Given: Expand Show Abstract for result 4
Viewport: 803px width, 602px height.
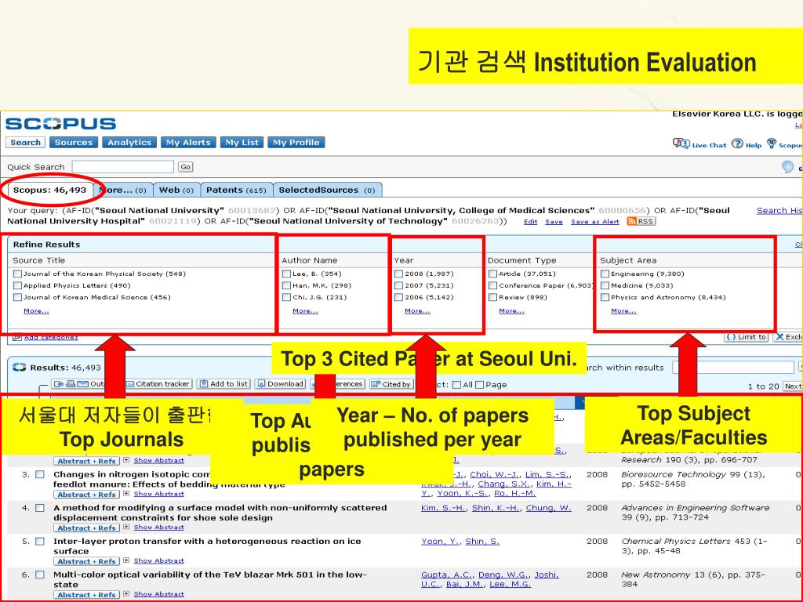Looking at the screenshot, I should (x=158, y=528).
